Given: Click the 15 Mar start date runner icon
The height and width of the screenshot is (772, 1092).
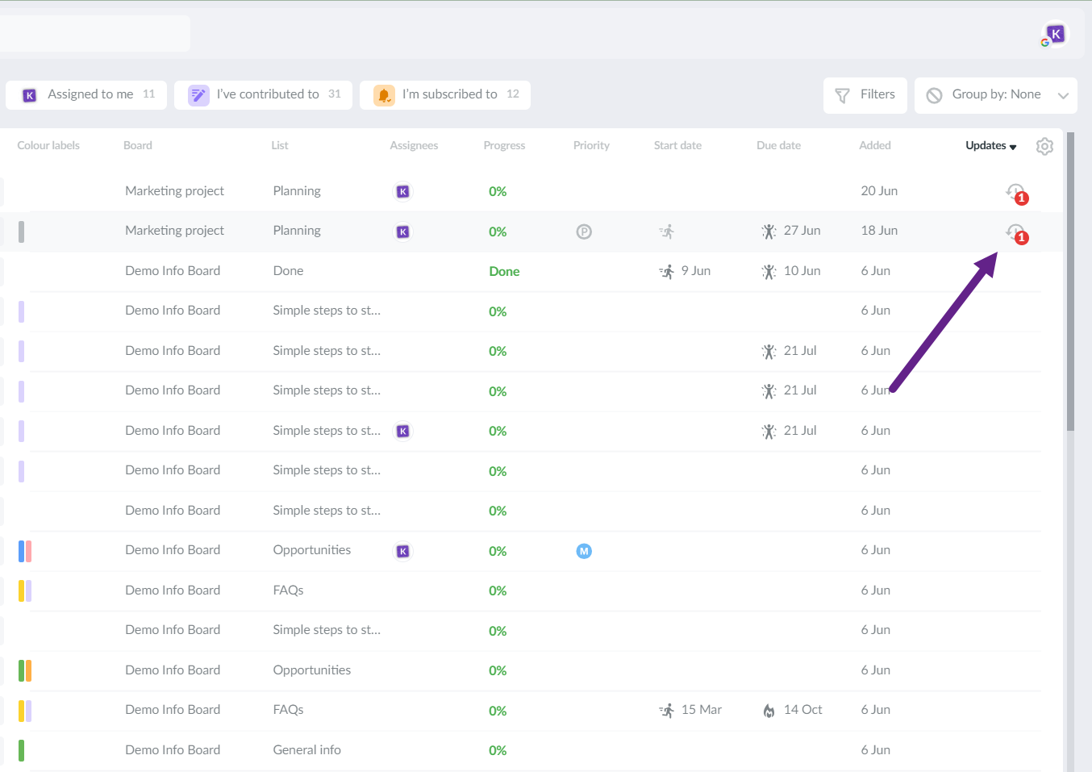Looking at the screenshot, I should 667,711.
